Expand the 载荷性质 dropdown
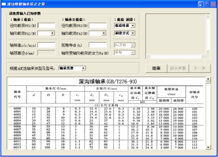The image size is (218, 157). [x=133, y=26]
